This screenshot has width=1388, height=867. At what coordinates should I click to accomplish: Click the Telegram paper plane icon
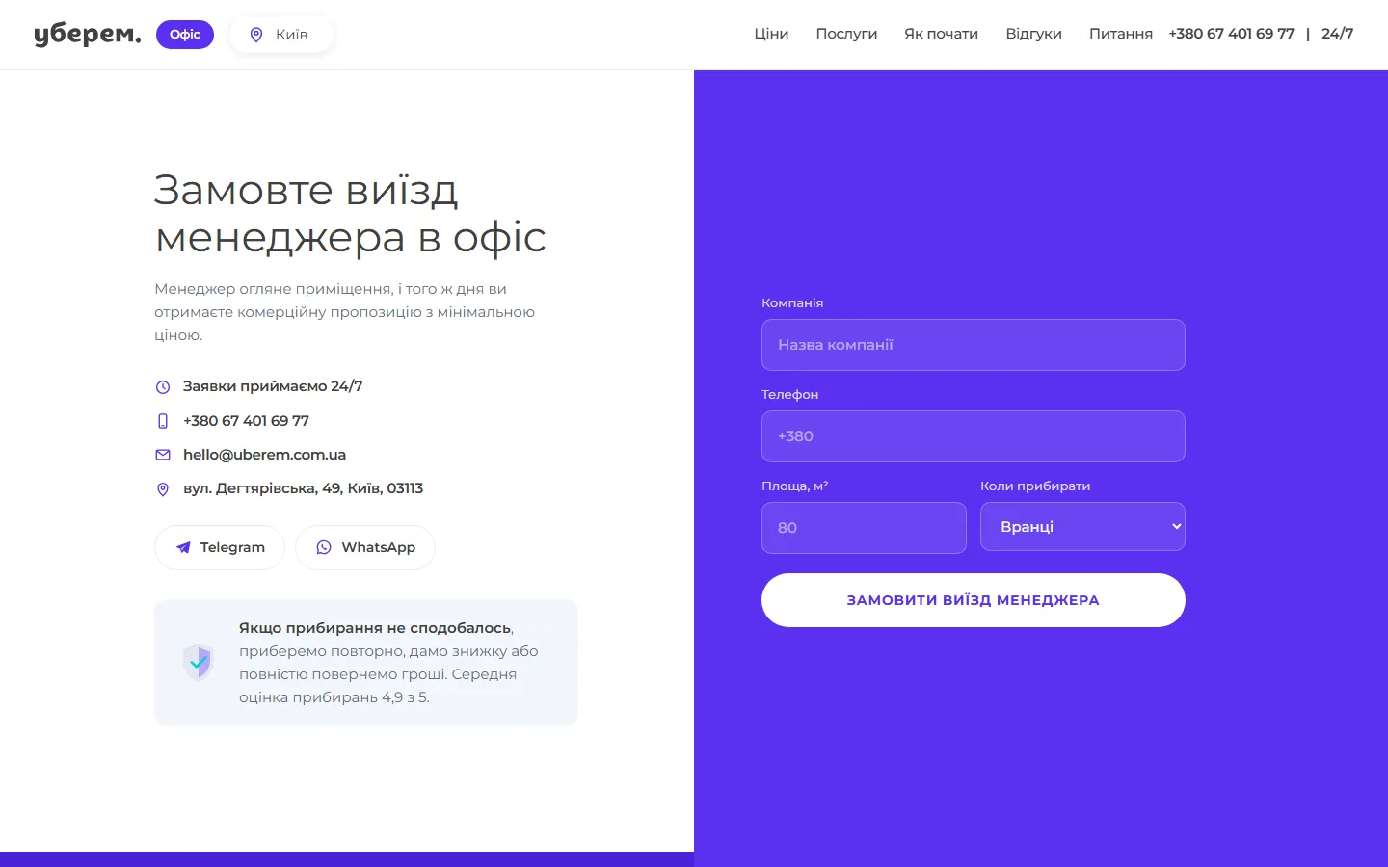pos(183,548)
